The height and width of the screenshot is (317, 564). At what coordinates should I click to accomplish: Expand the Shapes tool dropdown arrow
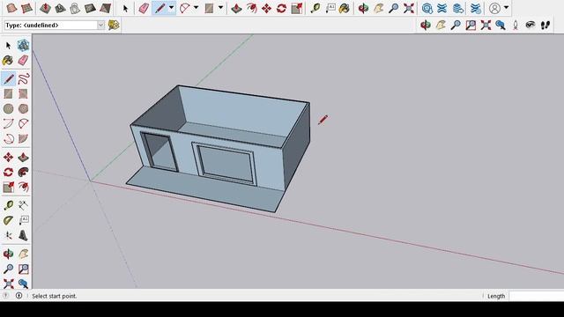pos(220,8)
